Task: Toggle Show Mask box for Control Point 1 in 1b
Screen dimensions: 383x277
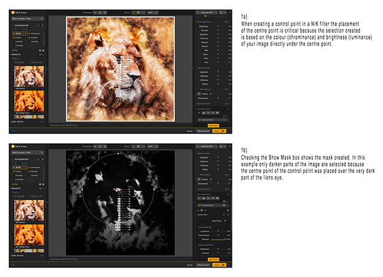Action: (224, 205)
